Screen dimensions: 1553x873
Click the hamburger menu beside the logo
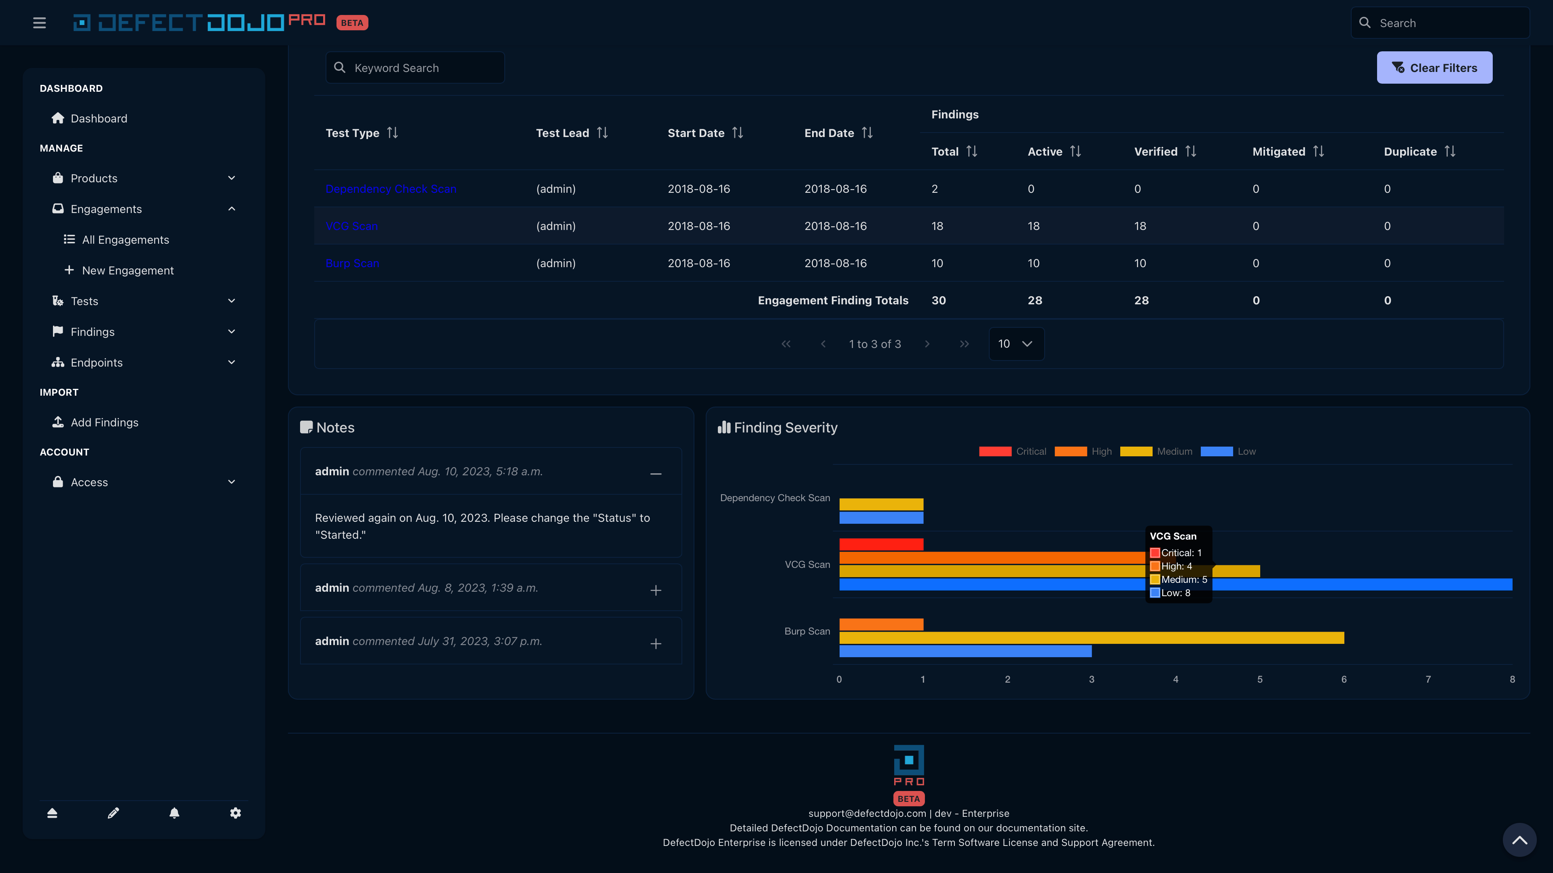click(x=39, y=22)
